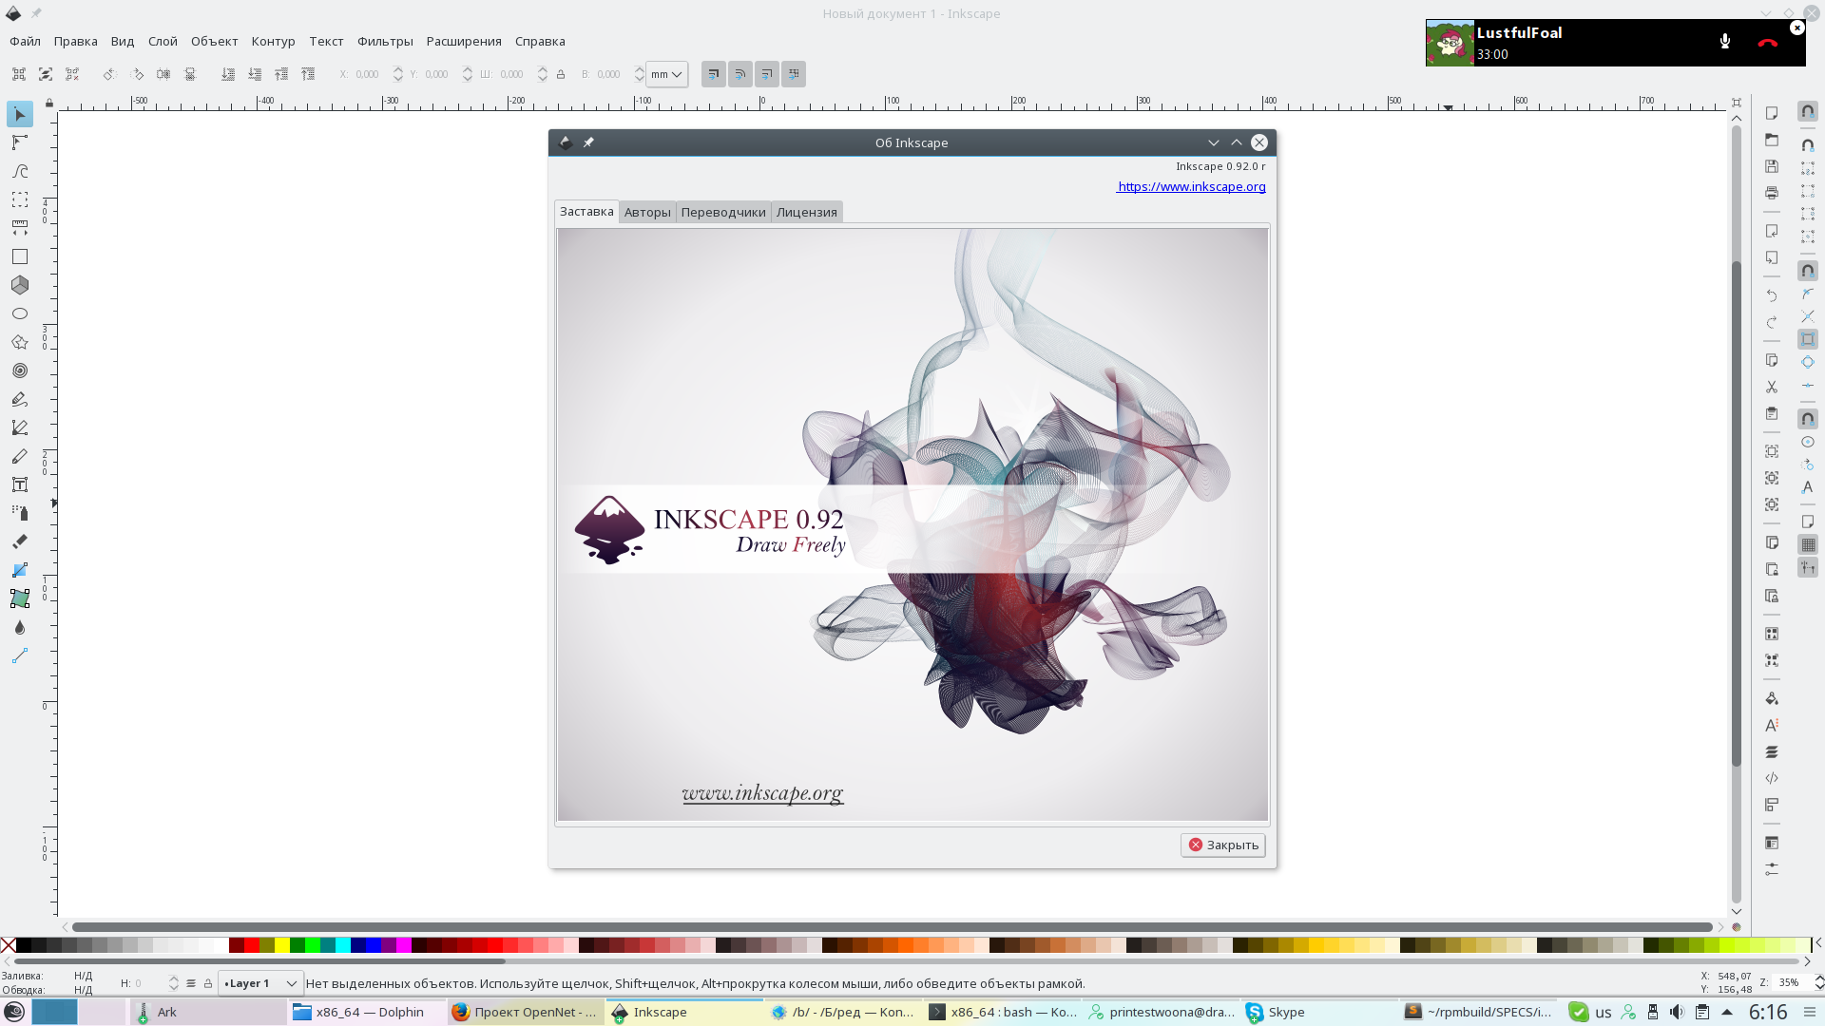Select the Dropper color picker tool
Screen dimensions: 1825x1026
click(x=20, y=627)
